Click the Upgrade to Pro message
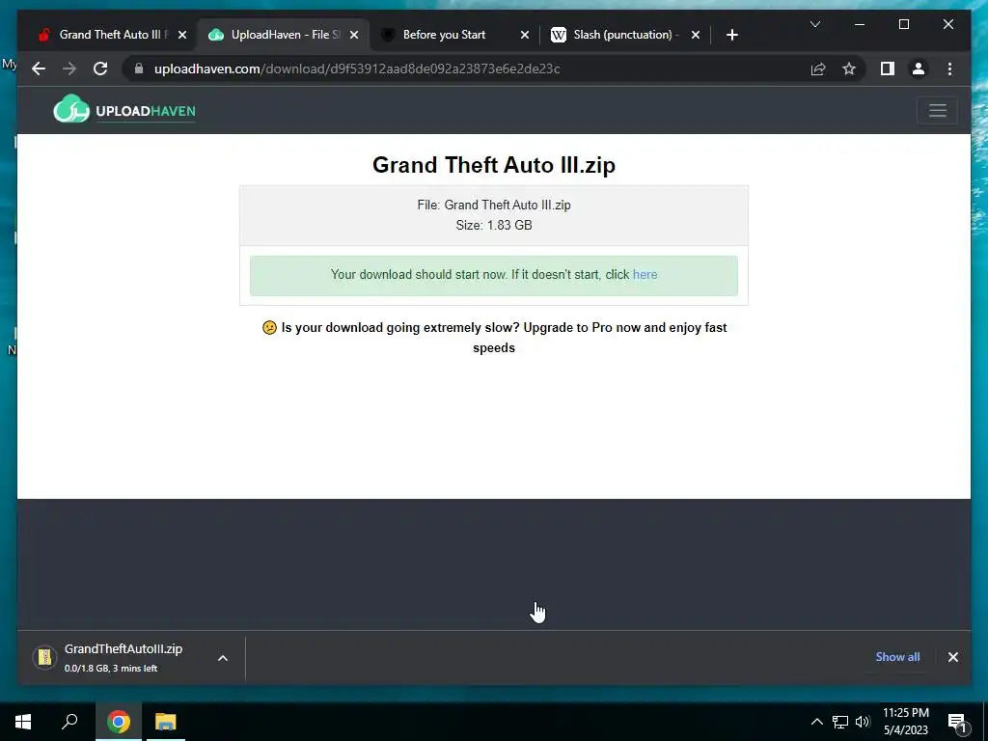Screen dimensions: 988x741 494,338
